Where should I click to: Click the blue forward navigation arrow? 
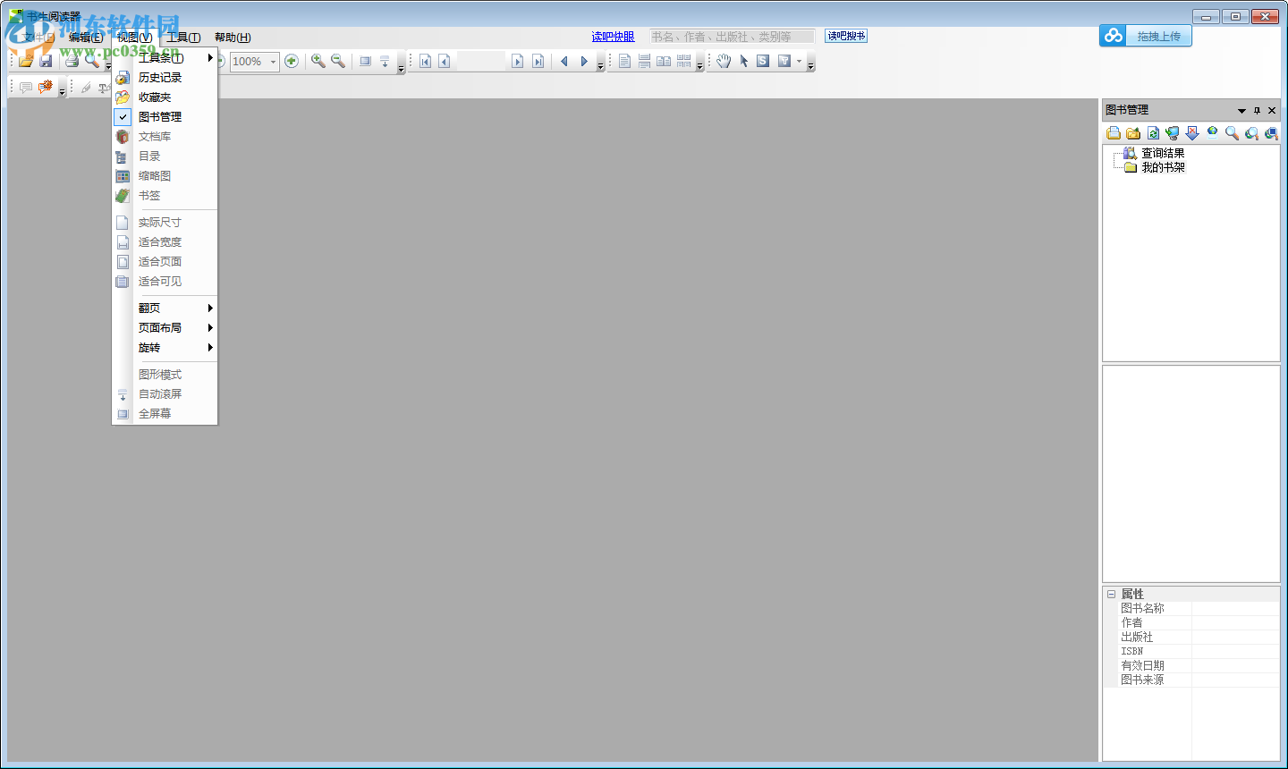coord(584,61)
